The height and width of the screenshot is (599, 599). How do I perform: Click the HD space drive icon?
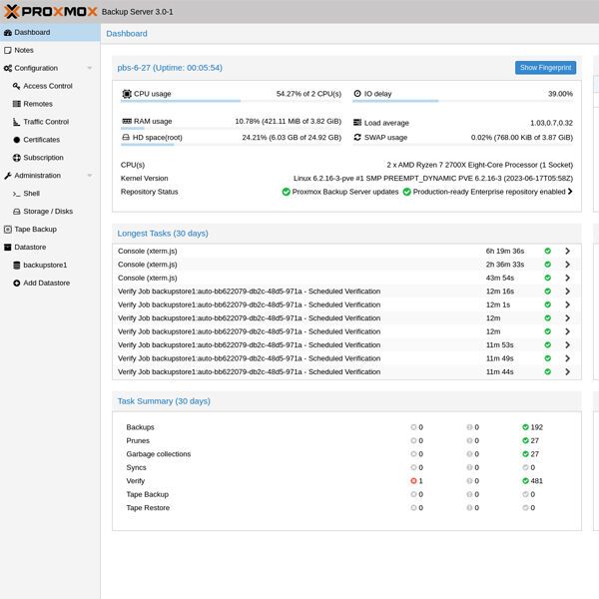click(126, 138)
